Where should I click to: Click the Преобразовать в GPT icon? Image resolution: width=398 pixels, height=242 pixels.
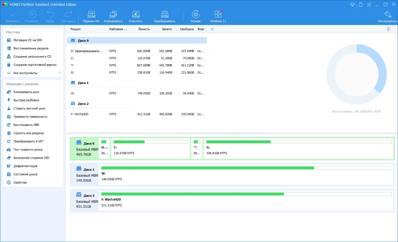click(x=9, y=141)
